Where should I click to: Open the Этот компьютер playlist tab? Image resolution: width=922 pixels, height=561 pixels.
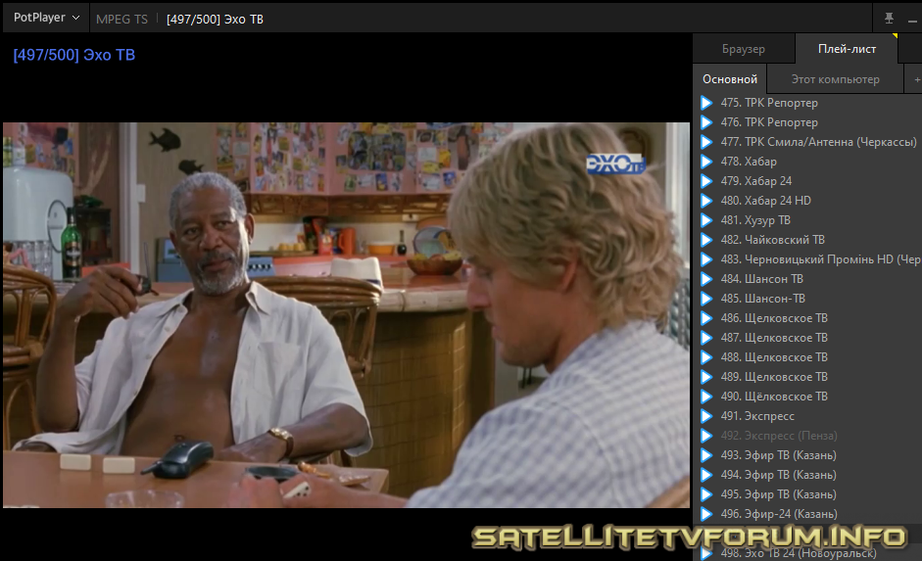835,79
